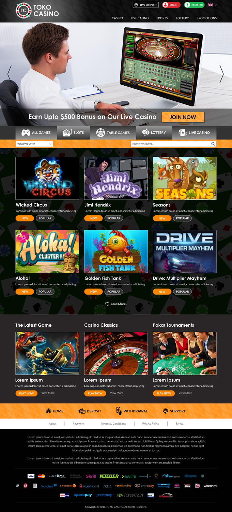Open Live Support chat button
232x512 pixels.
pos(145,5)
